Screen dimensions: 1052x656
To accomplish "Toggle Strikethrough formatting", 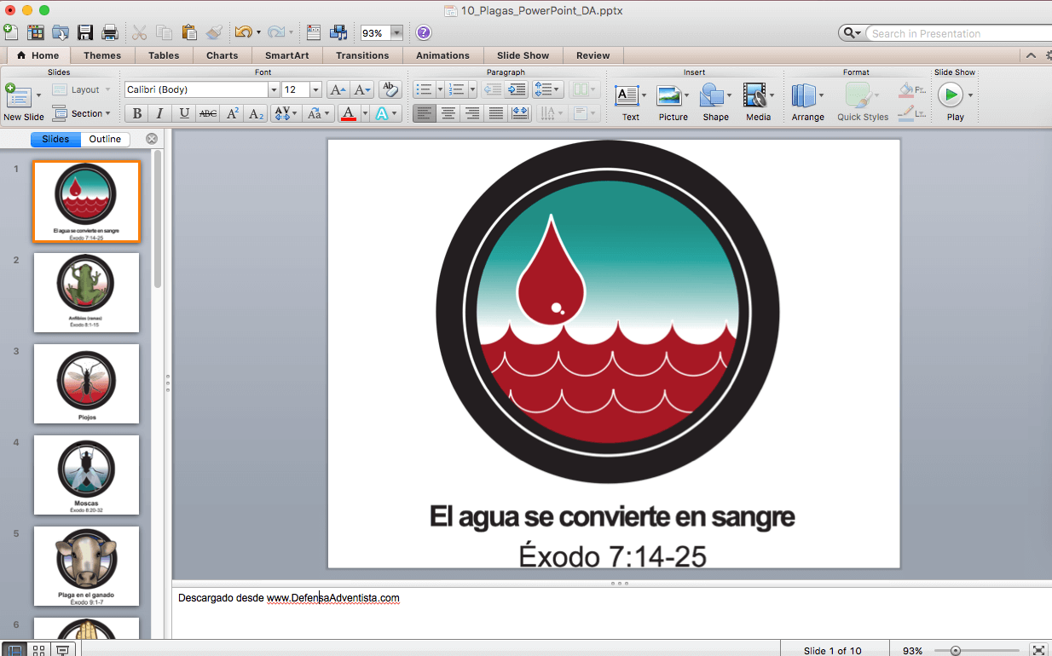I will [x=208, y=113].
